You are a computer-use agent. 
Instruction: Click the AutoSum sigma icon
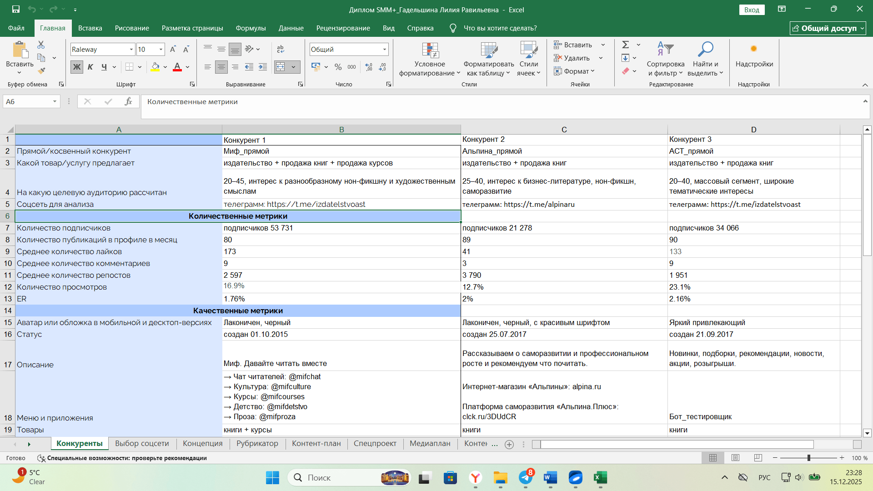click(x=626, y=45)
